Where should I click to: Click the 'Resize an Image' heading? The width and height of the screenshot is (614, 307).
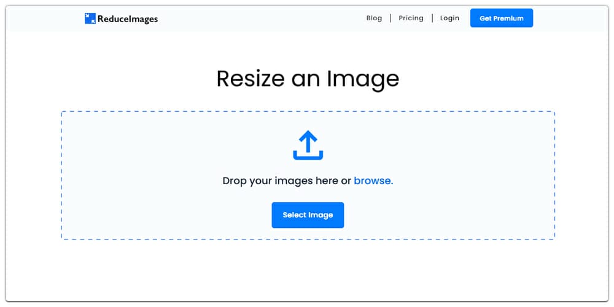tap(308, 79)
